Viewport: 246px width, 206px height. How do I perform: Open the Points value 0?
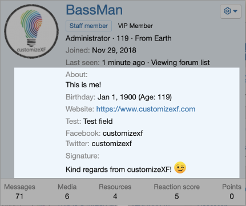coord(232,196)
